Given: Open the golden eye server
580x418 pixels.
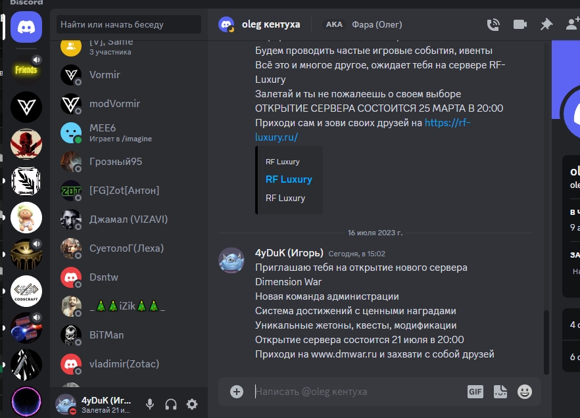Looking at the screenshot, I should (x=26, y=254).
